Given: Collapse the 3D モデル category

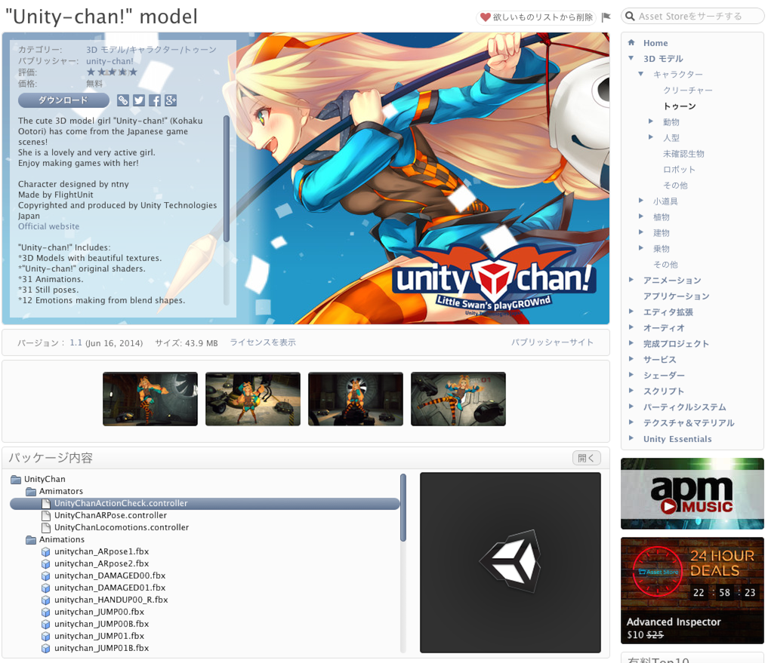Looking at the screenshot, I should coord(631,58).
